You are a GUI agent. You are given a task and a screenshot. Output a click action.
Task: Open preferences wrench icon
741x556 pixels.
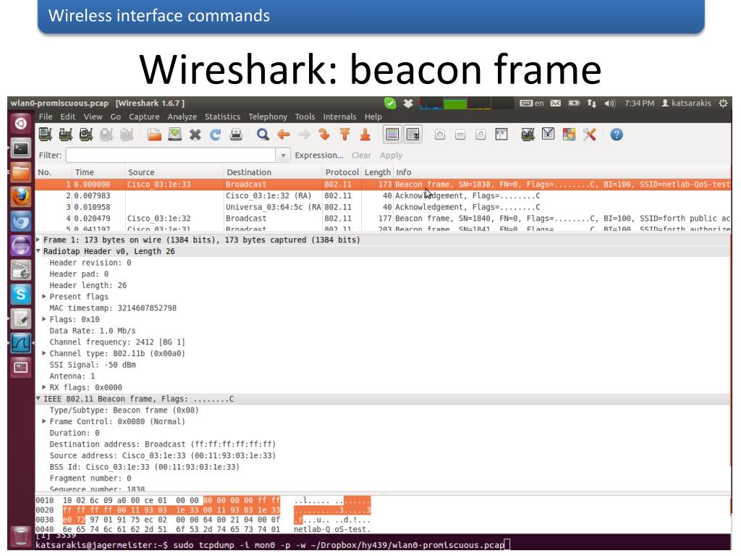tap(589, 135)
